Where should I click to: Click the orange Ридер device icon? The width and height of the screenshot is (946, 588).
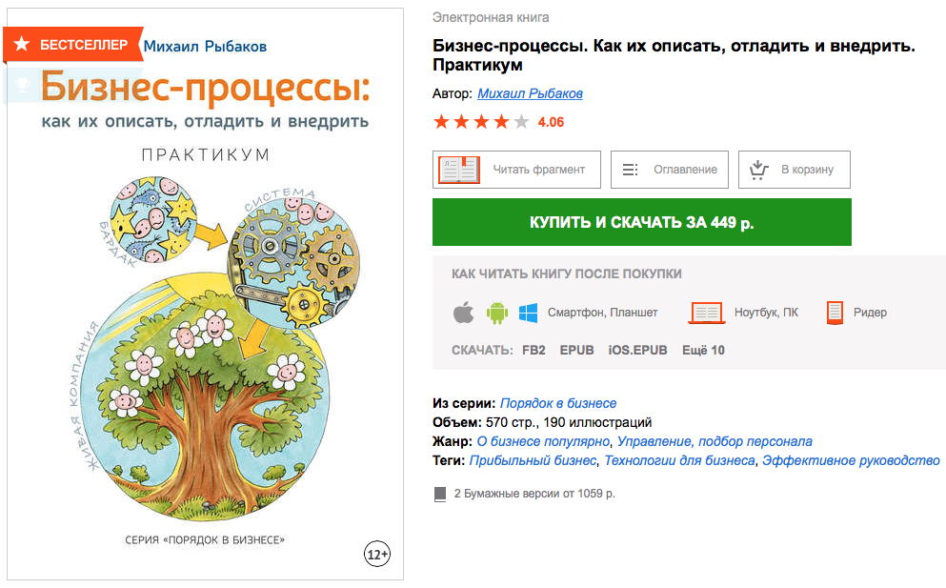click(835, 313)
